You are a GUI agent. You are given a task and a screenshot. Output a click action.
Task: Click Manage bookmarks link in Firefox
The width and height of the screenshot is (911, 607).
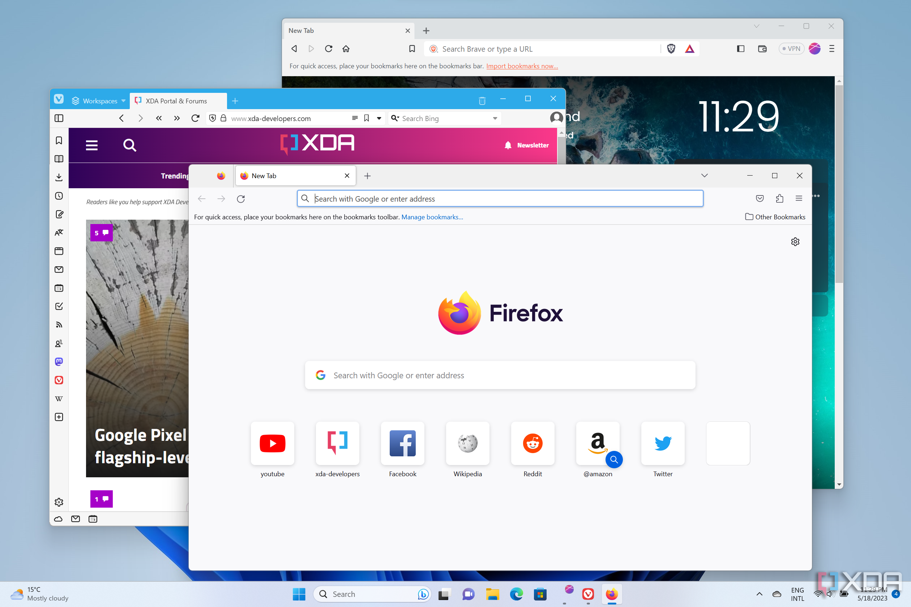pyautogui.click(x=432, y=217)
